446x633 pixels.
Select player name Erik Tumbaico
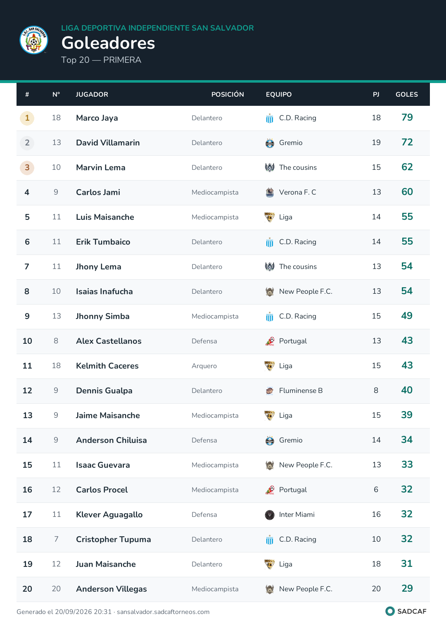coord(103,242)
